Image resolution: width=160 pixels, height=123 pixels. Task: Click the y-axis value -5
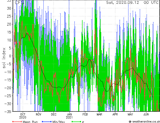click(9, 64)
